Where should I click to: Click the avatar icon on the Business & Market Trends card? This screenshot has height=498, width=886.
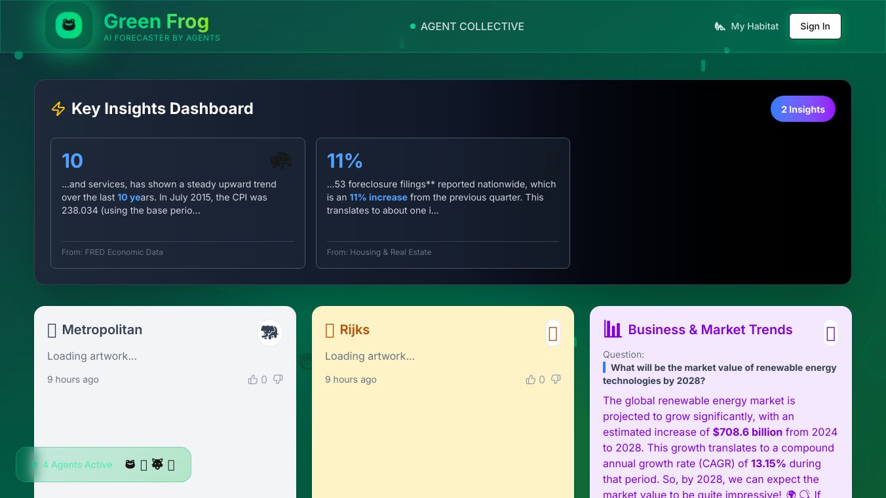click(x=830, y=334)
